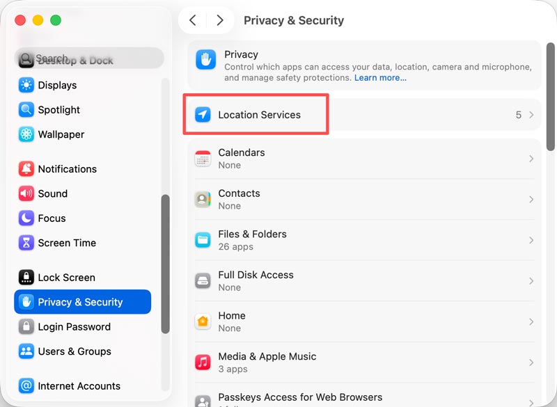The image size is (557, 407).
Task: Expand Files & Folders using its chevron
Action: click(x=533, y=240)
